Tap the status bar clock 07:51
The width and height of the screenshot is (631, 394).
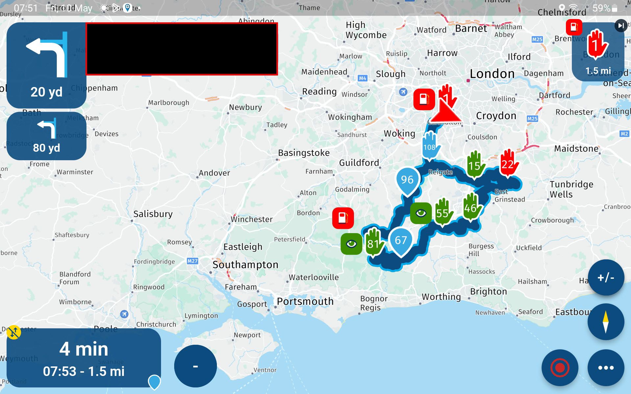(x=26, y=8)
